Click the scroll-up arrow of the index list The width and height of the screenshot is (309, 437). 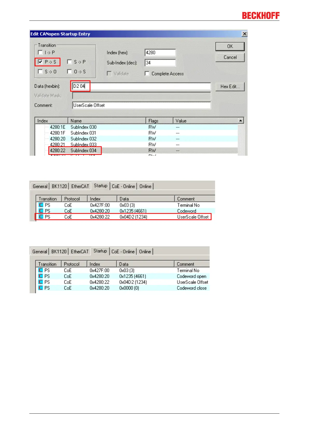click(x=241, y=121)
